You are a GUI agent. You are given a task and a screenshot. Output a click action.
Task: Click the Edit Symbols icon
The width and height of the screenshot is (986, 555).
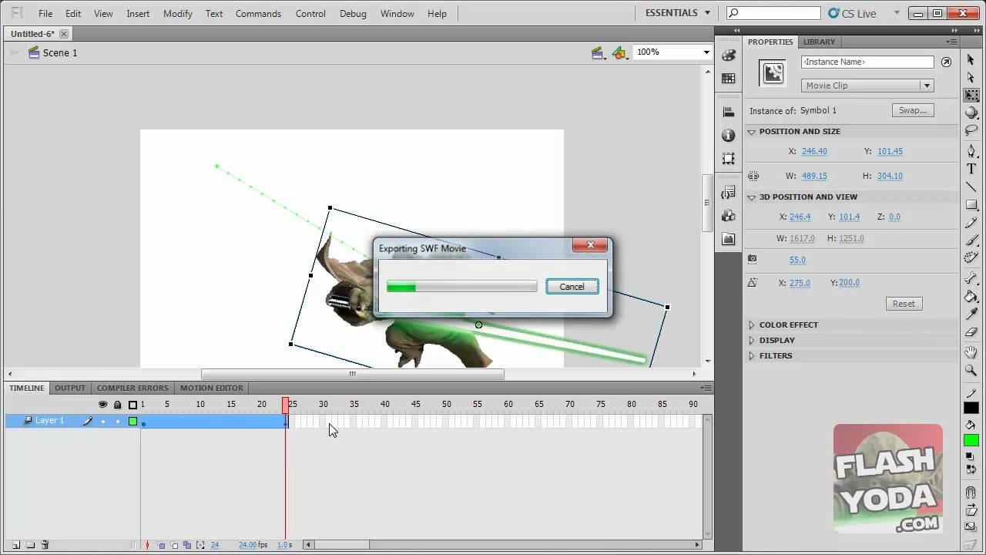619,52
